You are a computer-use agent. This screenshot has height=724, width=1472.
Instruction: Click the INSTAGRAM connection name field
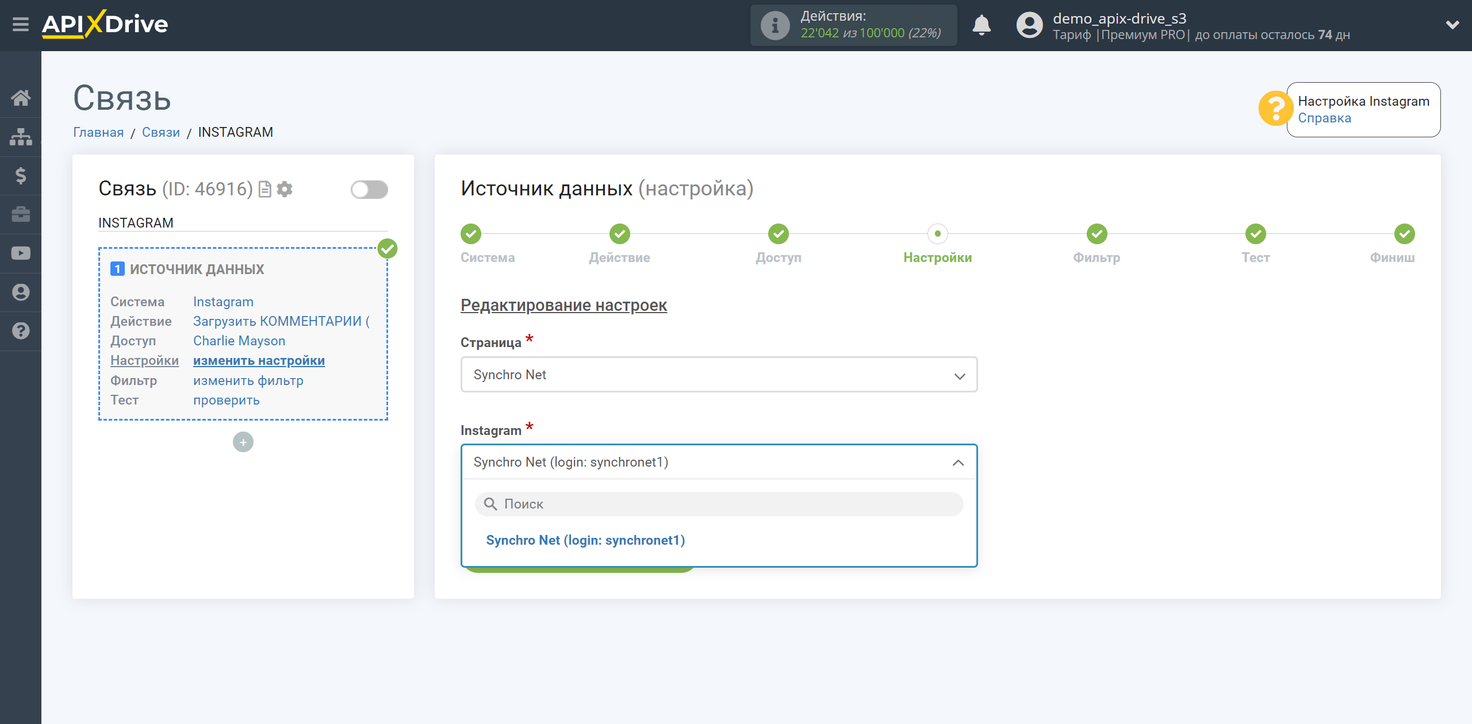click(x=243, y=223)
